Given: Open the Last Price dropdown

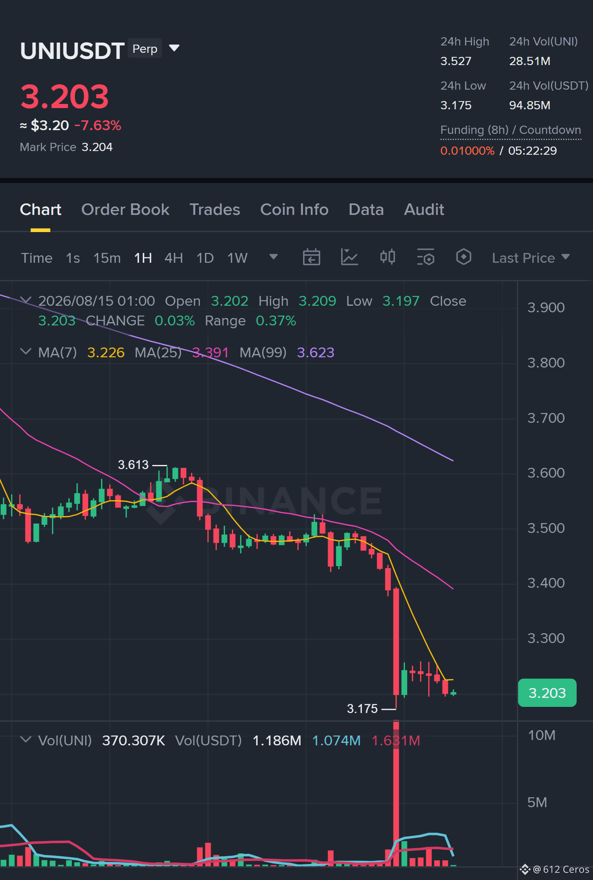Looking at the screenshot, I should click(531, 258).
